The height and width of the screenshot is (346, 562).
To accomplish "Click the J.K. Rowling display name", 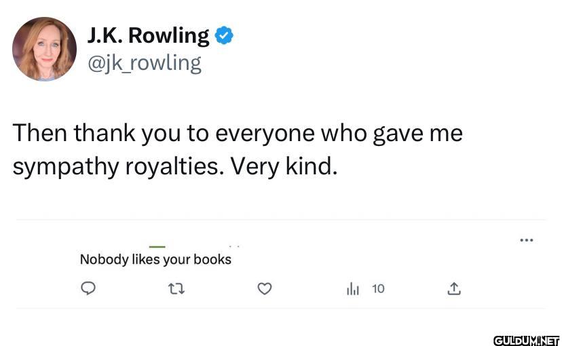I will point(148,35).
